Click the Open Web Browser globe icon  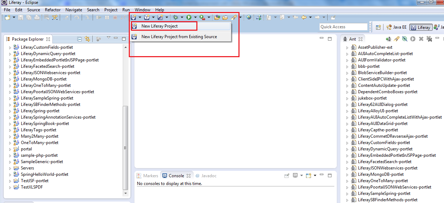[x=249, y=17]
